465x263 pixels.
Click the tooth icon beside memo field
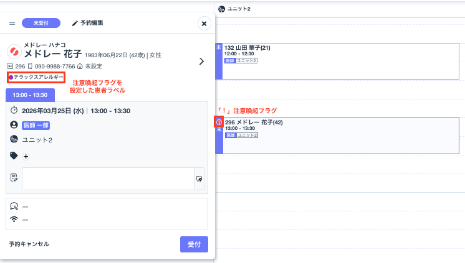199,178
